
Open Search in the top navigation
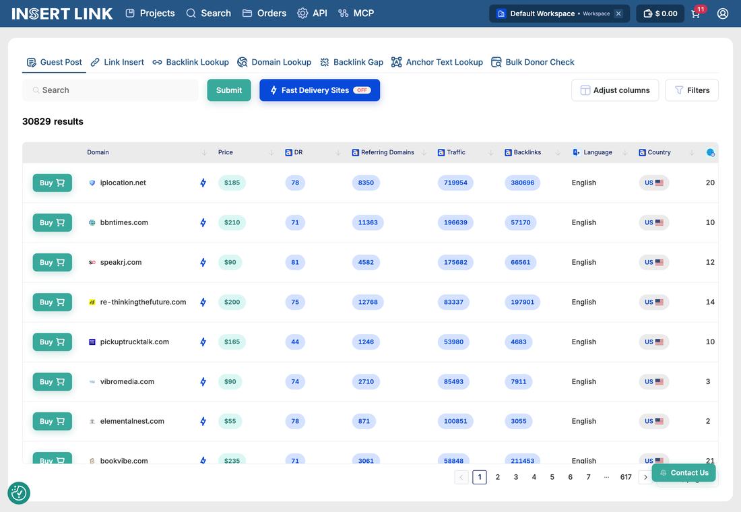pos(208,13)
